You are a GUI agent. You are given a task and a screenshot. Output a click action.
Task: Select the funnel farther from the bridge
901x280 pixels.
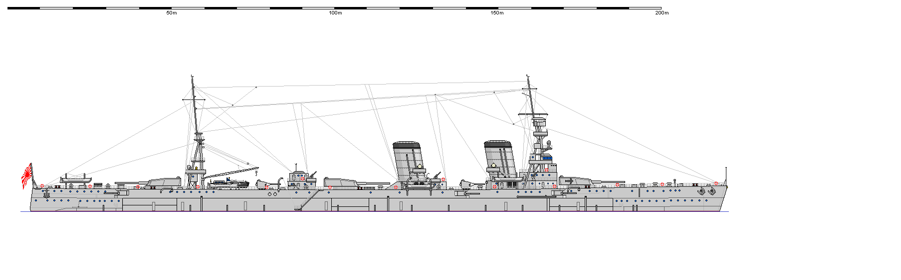(409, 162)
